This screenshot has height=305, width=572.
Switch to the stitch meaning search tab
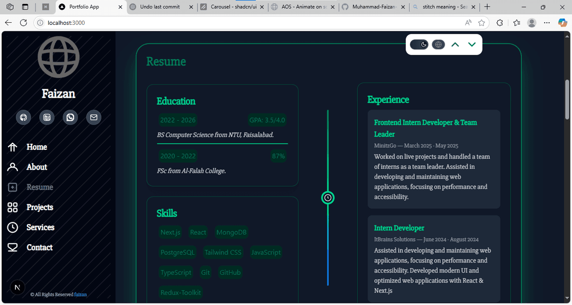(x=444, y=7)
